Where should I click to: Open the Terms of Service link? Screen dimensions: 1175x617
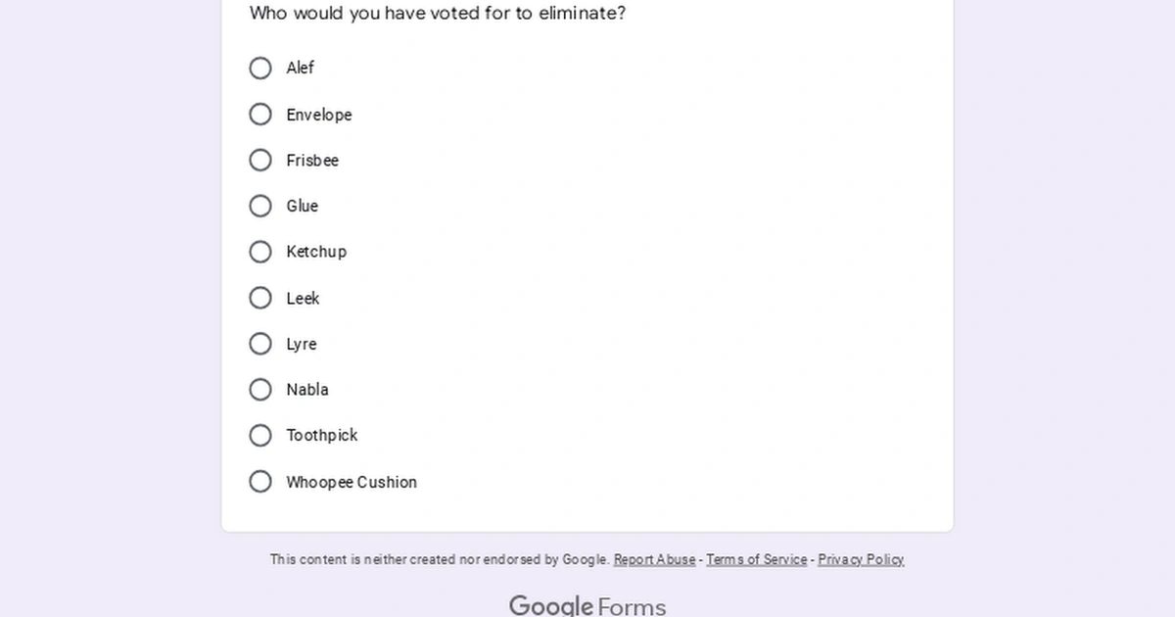pyautogui.click(x=756, y=559)
